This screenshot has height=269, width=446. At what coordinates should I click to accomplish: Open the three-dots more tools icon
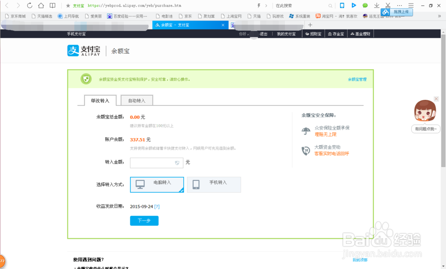[400, 5]
